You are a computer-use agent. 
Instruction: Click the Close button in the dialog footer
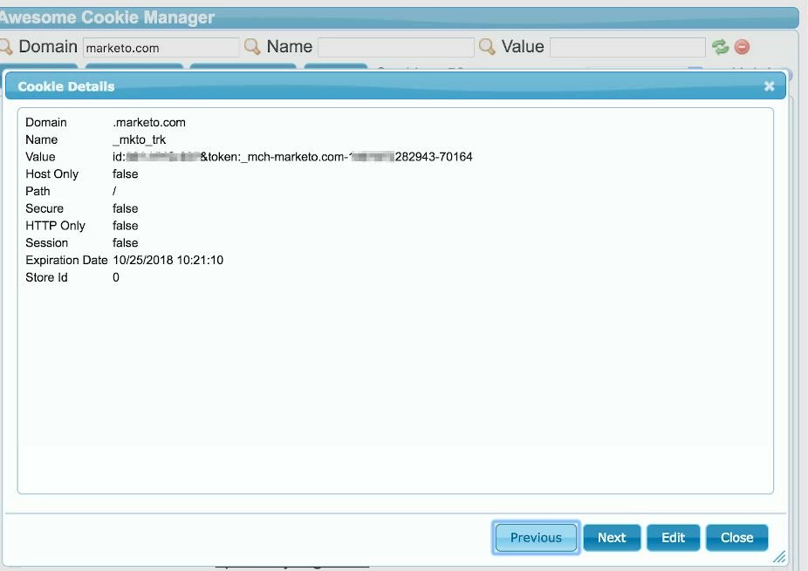point(737,538)
